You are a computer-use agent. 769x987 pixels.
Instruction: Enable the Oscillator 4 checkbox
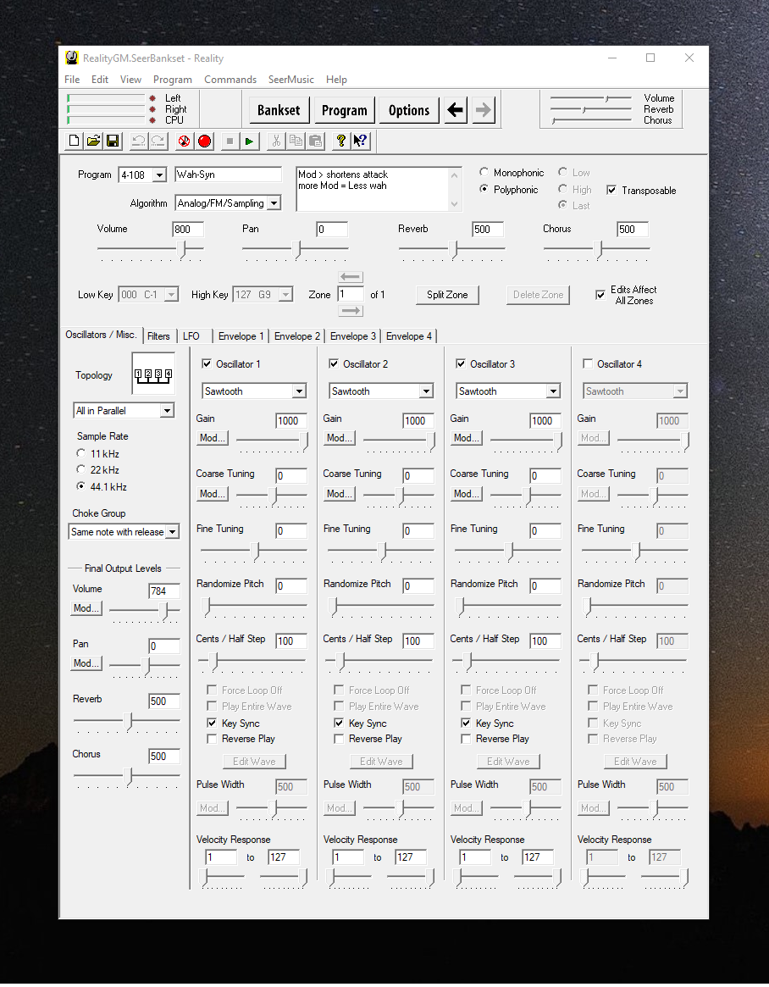[x=589, y=364]
